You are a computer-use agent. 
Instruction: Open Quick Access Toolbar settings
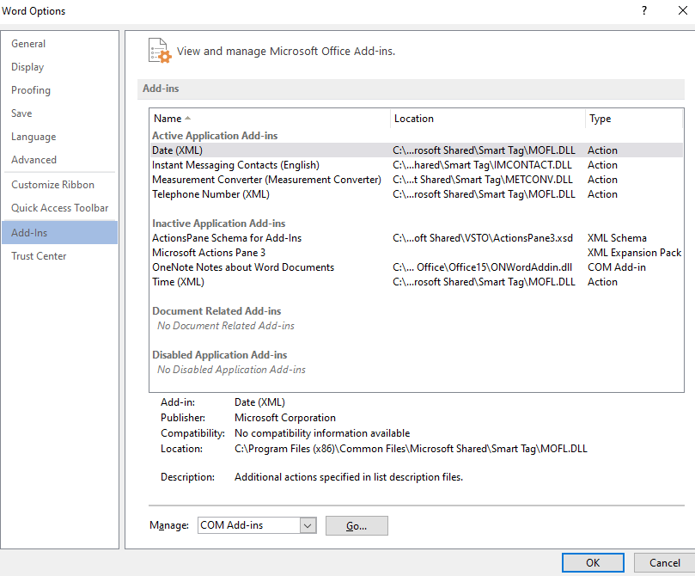60,207
